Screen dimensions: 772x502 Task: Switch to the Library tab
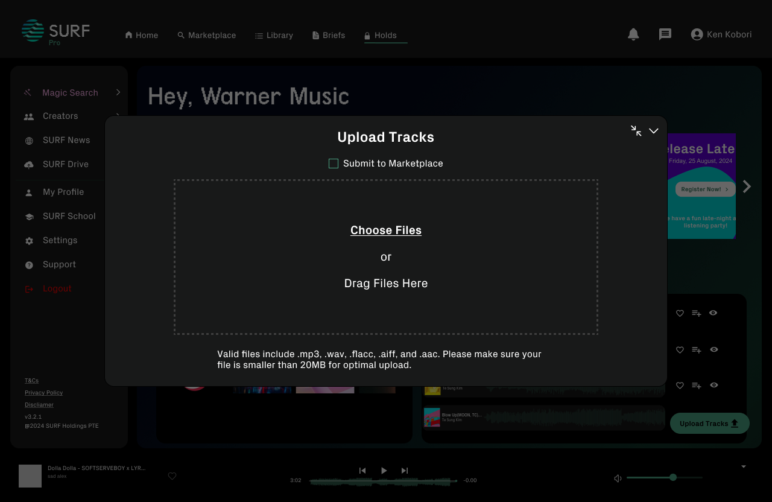(274, 36)
